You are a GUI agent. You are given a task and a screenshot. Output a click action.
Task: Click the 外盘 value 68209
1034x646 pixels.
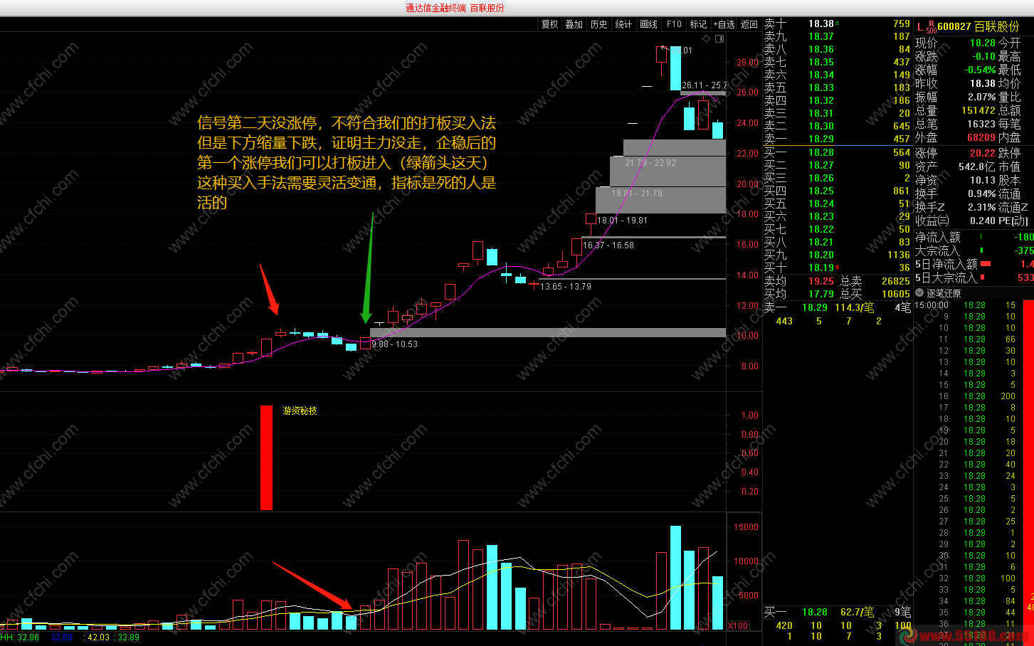click(x=981, y=137)
